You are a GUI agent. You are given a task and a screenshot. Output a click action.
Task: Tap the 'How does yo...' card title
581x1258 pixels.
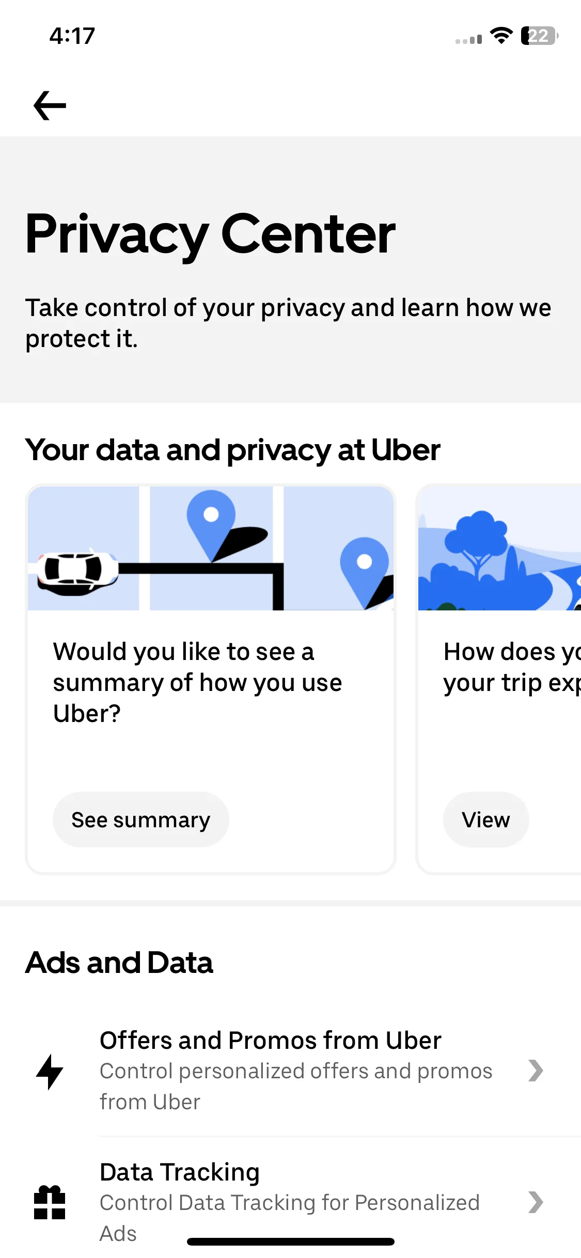click(x=512, y=667)
